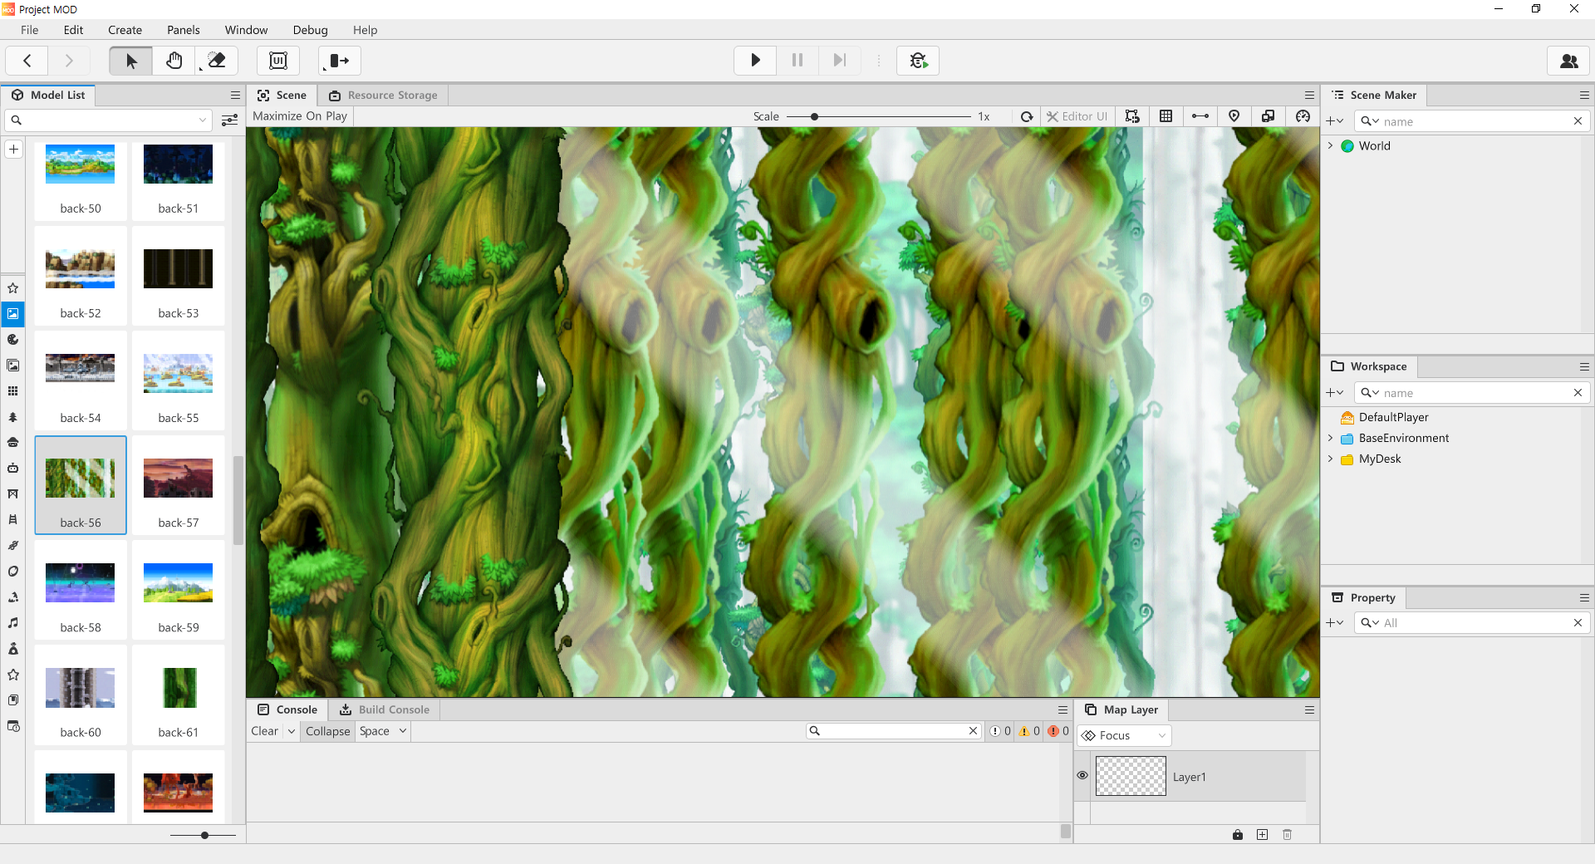Image resolution: width=1595 pixels, height=864 pixels.
Task: Select the music note category icon
Action: point(13,623)
